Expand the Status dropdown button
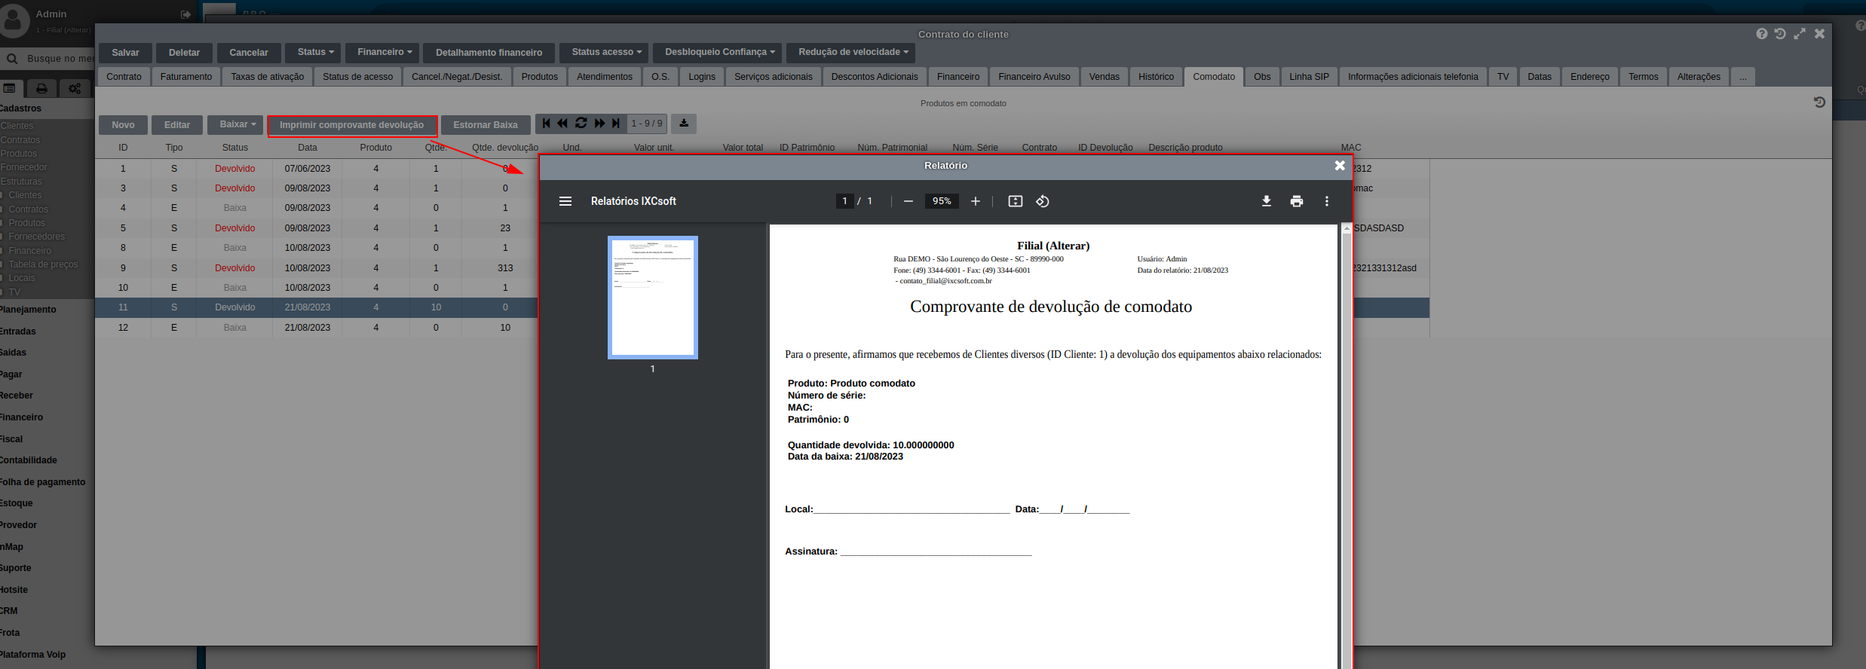This screenshot has height=669, width=1866. pos(313,52)
